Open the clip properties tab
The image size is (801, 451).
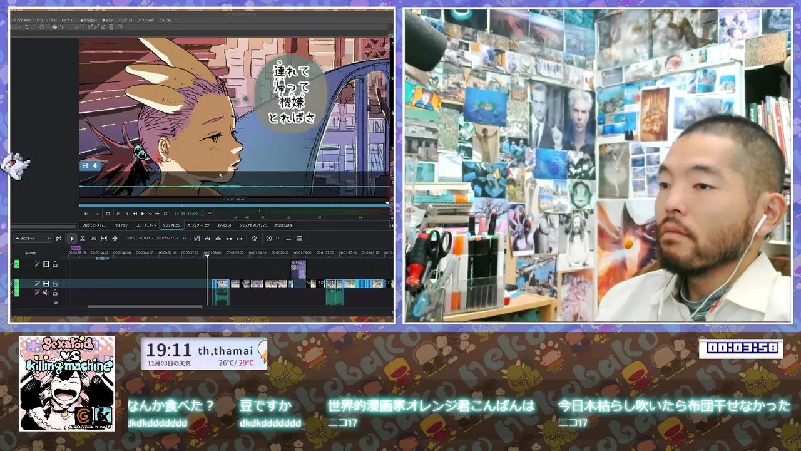coord(253,225)
